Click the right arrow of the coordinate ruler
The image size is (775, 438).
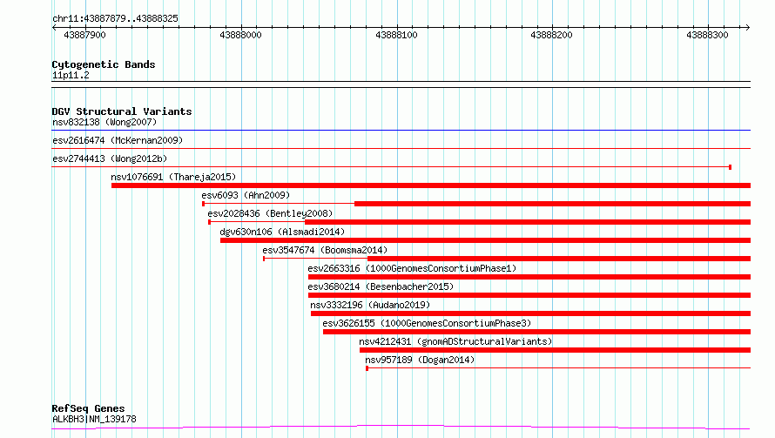click(x=747, y=27)
